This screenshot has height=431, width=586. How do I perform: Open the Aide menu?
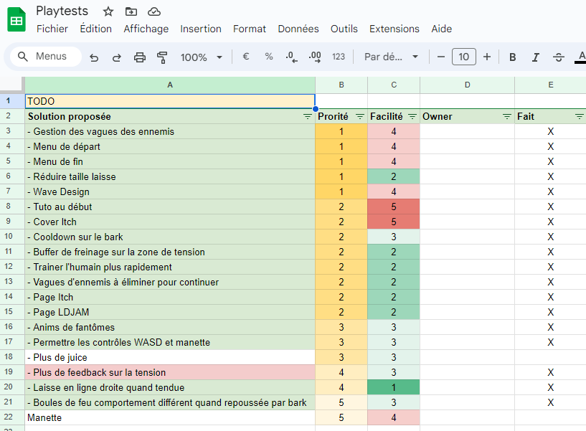[x=441, y=29]
